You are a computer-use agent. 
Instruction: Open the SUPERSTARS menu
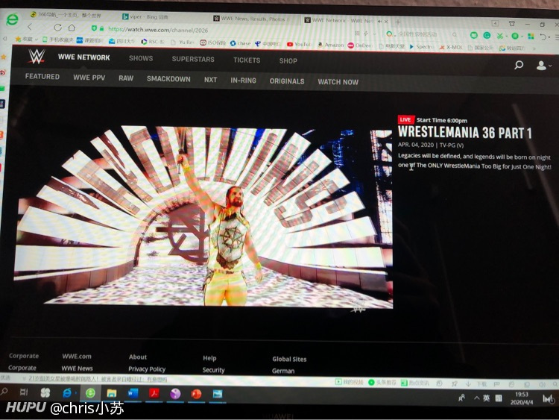[193, 59]
